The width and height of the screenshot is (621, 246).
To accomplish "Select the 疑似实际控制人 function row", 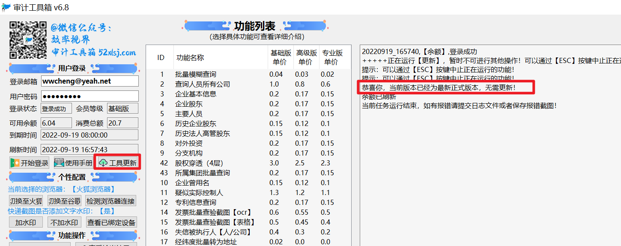I will (248, 192).
